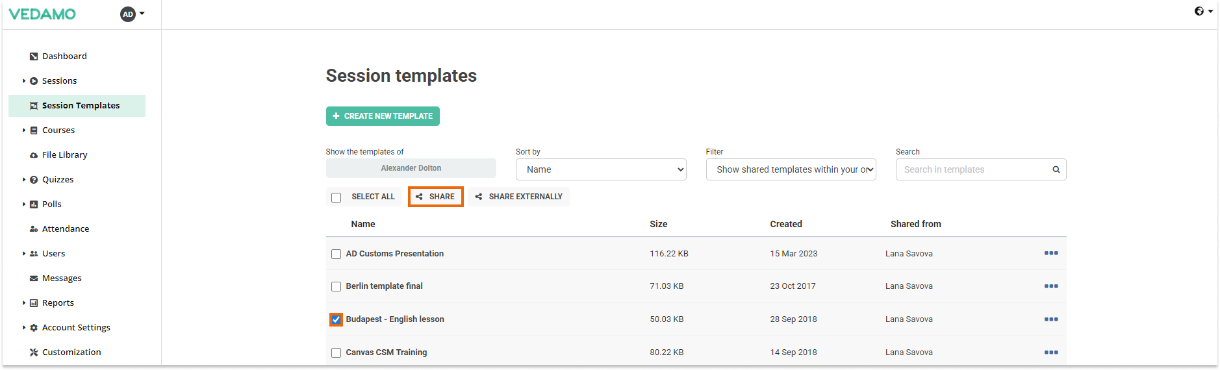Open the three-dot menu for Canvas CSM Training
1220x370 pixels.
click(1051, 352)
